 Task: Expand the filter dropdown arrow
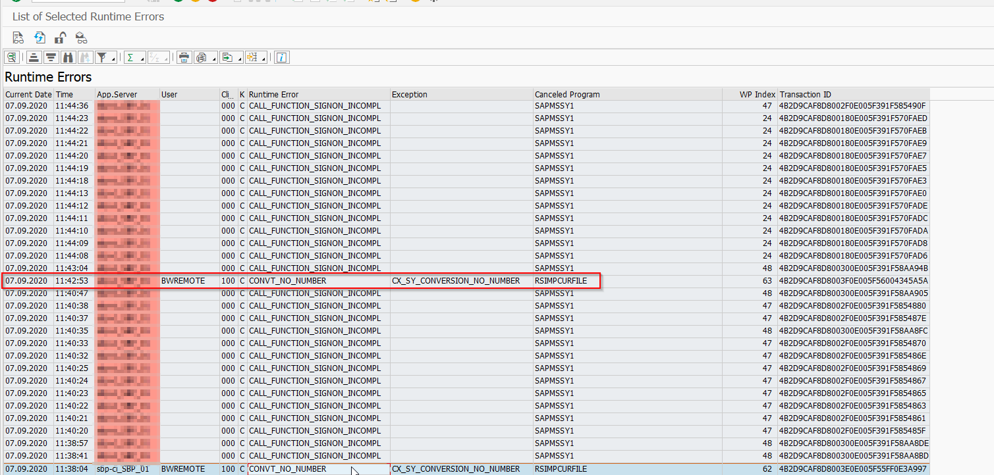click(x=113, y=59)
